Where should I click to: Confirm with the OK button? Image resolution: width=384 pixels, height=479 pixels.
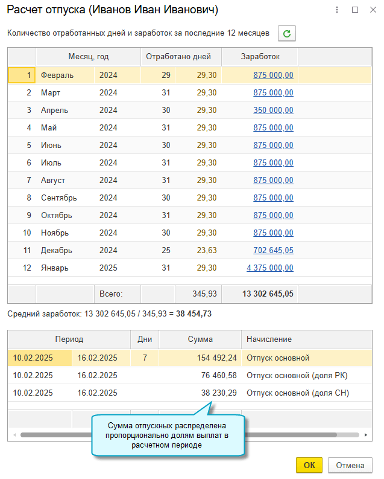click(x=309, y=466)
